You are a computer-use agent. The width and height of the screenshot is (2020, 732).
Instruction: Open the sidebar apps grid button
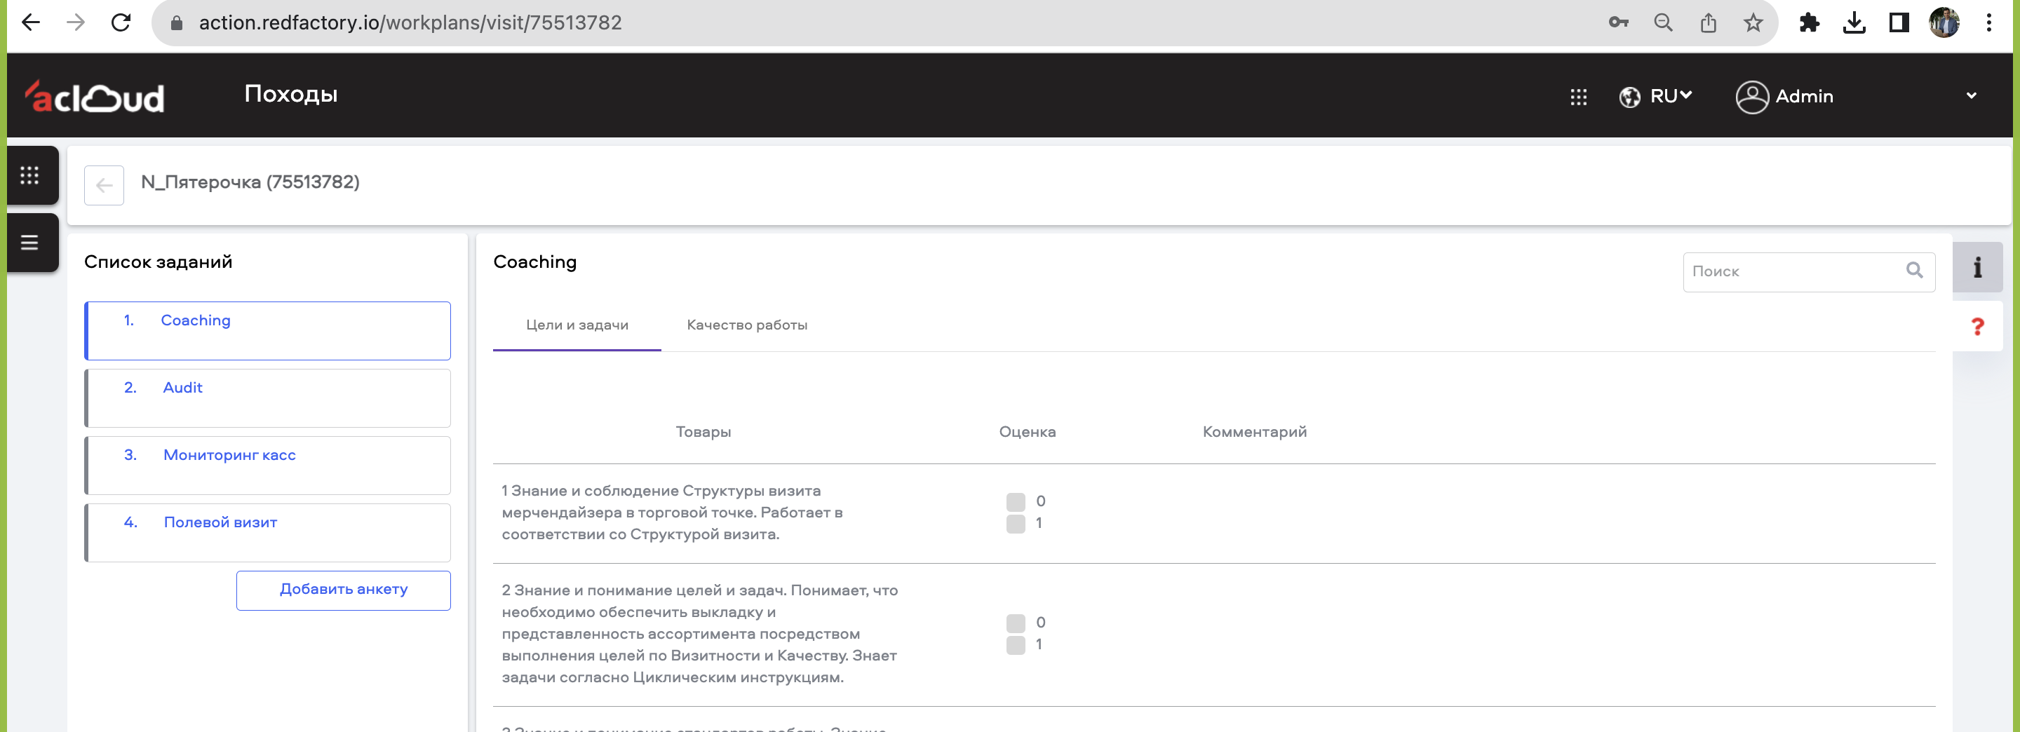point(29,175)
